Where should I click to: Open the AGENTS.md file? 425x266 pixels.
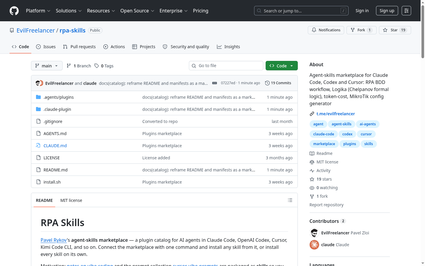(55, 134)
